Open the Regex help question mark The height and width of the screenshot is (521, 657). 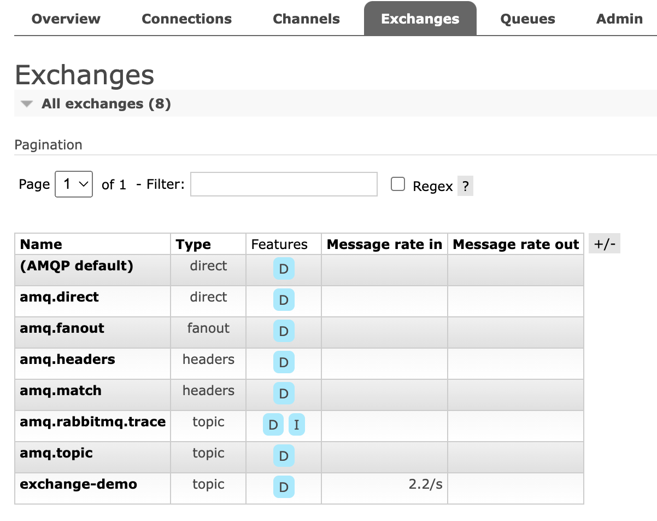point(465,186)
